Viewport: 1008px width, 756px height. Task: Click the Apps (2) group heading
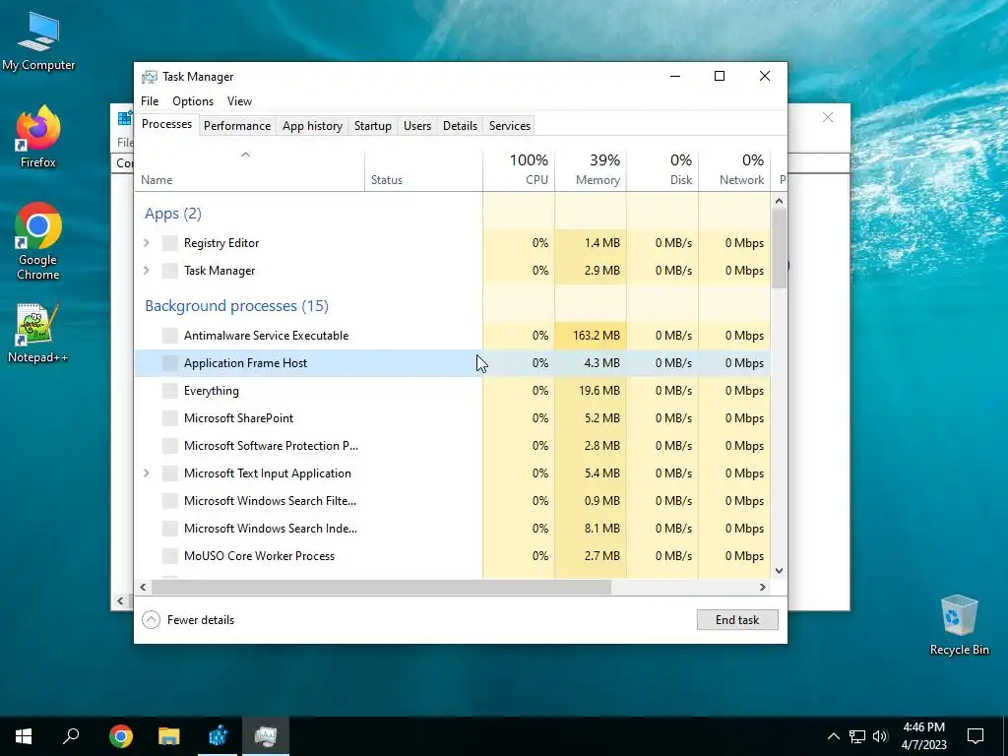(173, 214)
